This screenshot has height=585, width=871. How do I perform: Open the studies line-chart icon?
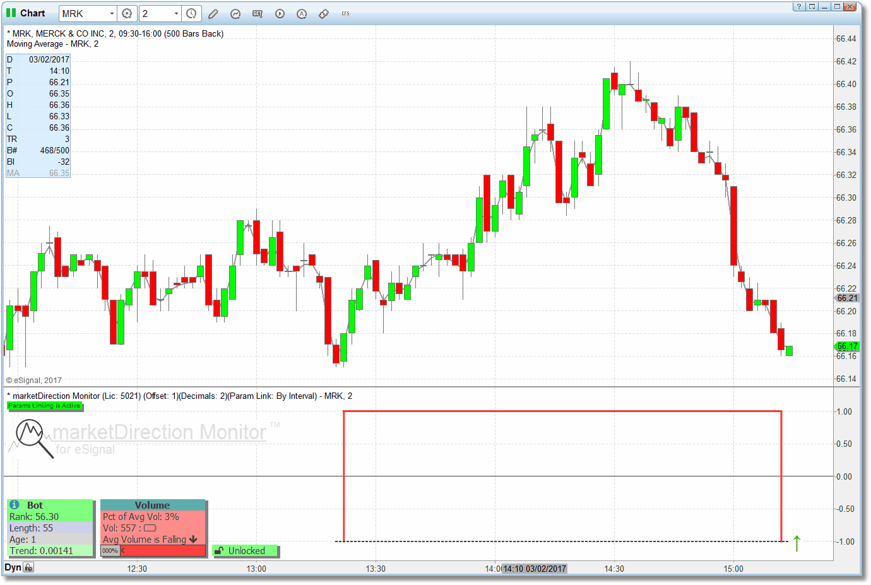(235, 13)
